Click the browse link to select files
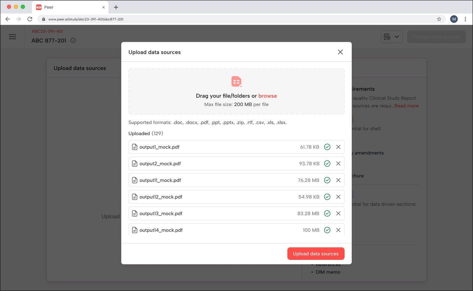473x291 pixels. click(267, 96)
